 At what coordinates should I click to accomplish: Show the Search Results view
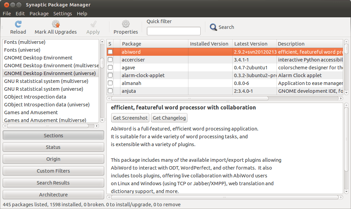(53, 182)
